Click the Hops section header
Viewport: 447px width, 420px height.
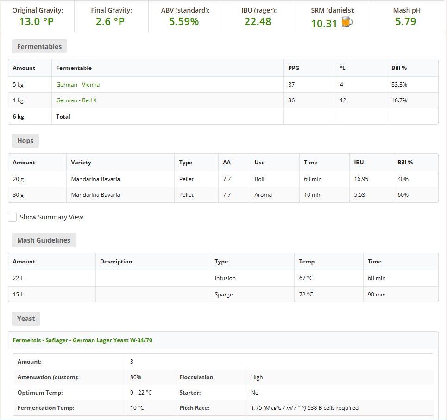(x=25, y=141)
